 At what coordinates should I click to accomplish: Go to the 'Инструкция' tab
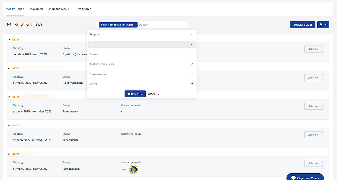tap(83, 9)
